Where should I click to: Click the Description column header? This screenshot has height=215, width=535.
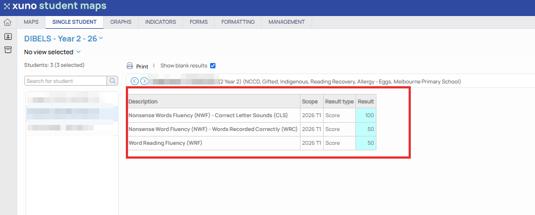(213, 101)
